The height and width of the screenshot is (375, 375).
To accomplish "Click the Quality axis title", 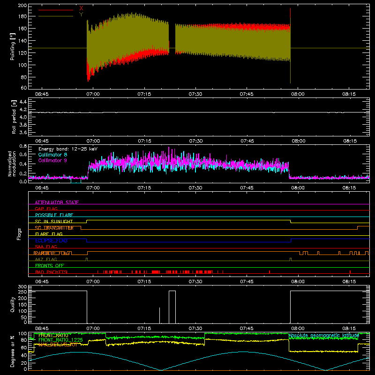I will 13,304.
